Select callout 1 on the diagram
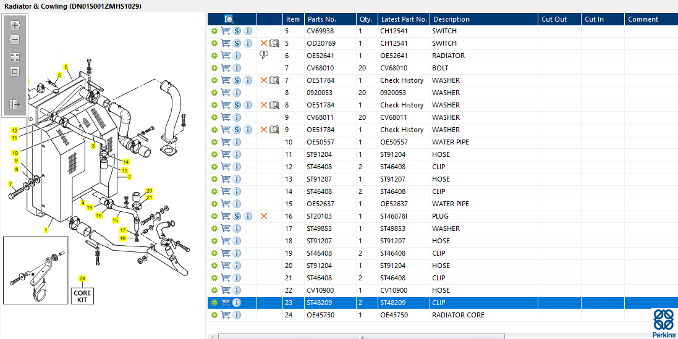This screenshot has height=339, width=678. point(46,230)
